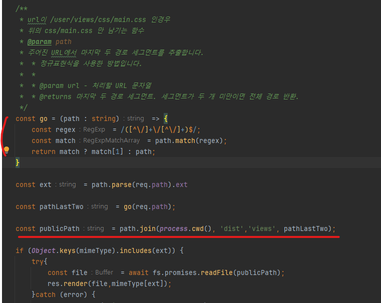
Task: Click '}catch (error) {' line
Action: [64, 294]
